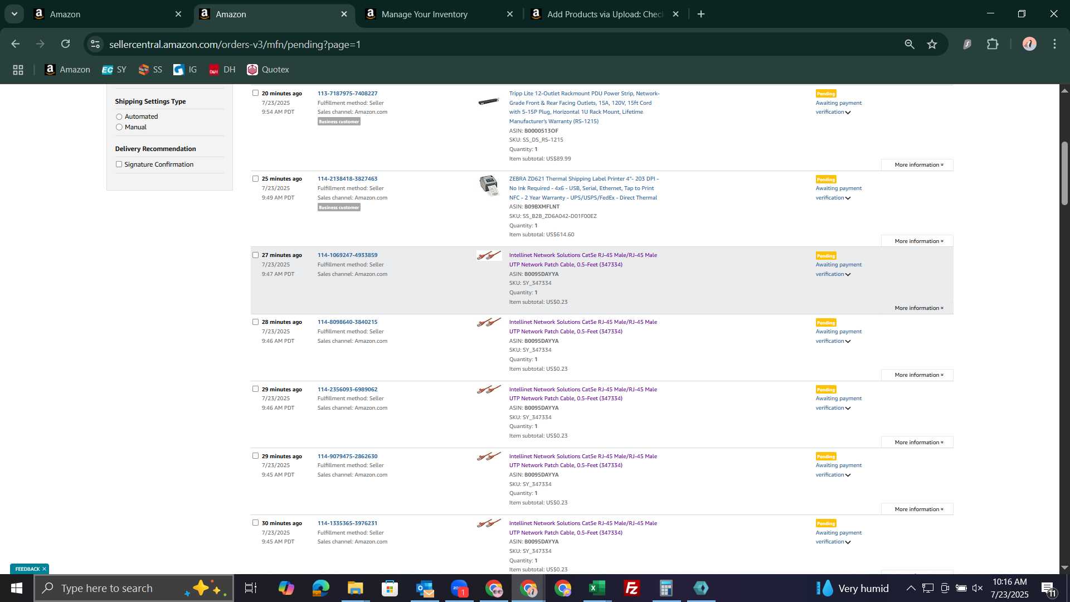Screen dimensions: 1070x602
Task: Open the SS bookmark
Action: click(150, 70)
